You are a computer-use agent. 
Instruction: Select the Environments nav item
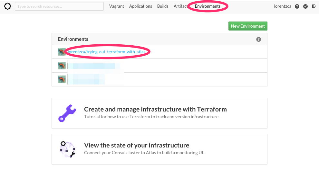point(208,6)
